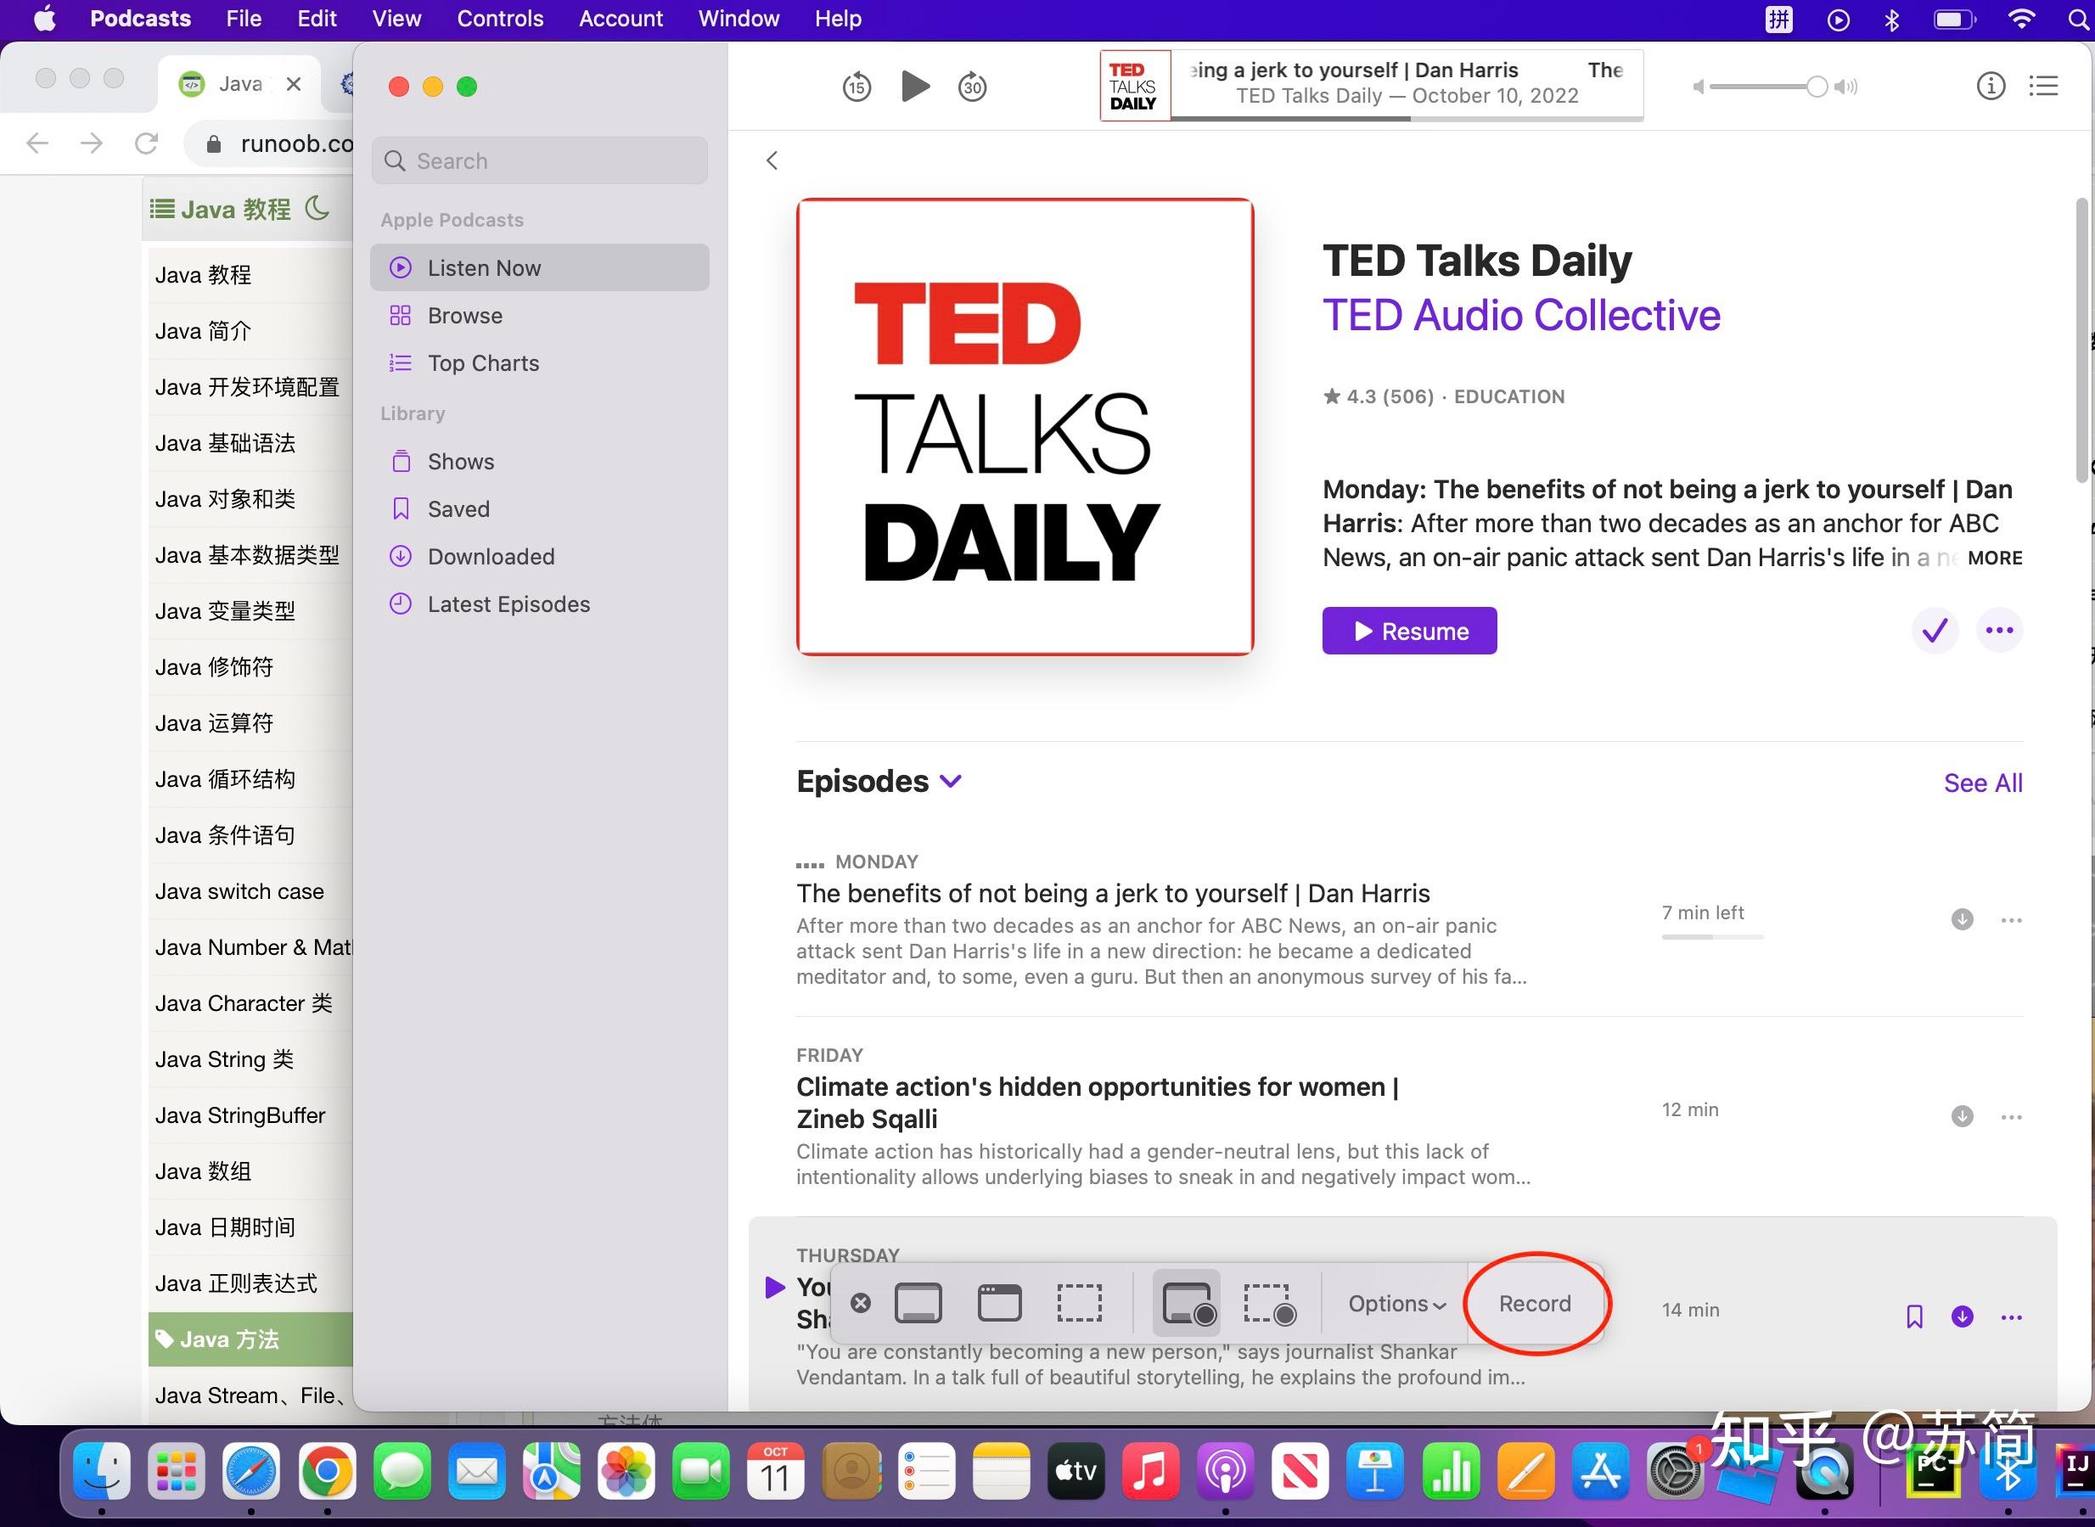Screen dimensions: 2095x1527
Task: Open the episode info panel
Action: pyautogui.click(x=1991, y=86)
